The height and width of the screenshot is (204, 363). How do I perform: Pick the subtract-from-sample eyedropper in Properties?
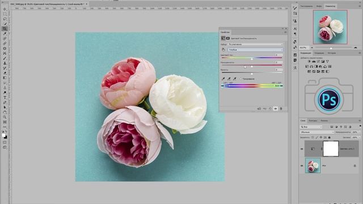[x=235, y=79]
